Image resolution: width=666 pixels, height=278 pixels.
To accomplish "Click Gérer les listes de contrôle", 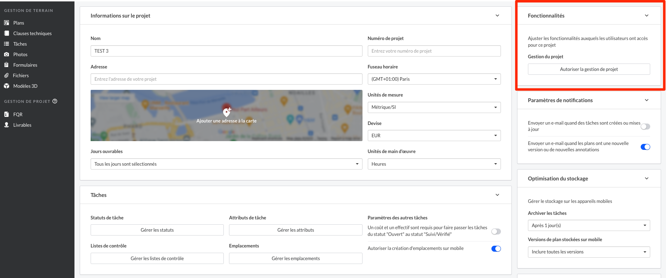I will click(x=157, y=258).
